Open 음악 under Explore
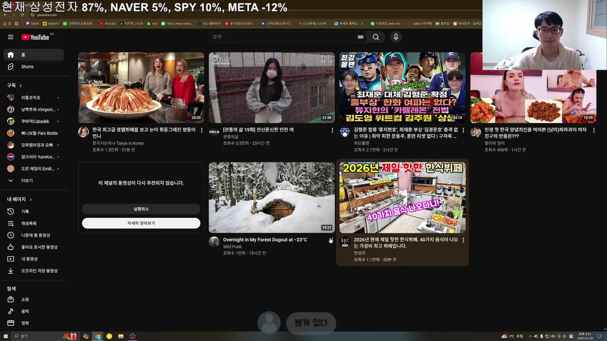Screen dimensions: 607x341 pyautogui.click(x=33, y=311)
